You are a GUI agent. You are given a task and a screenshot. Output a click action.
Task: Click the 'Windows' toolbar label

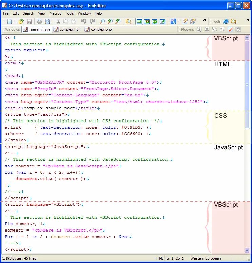pos(13,29)
